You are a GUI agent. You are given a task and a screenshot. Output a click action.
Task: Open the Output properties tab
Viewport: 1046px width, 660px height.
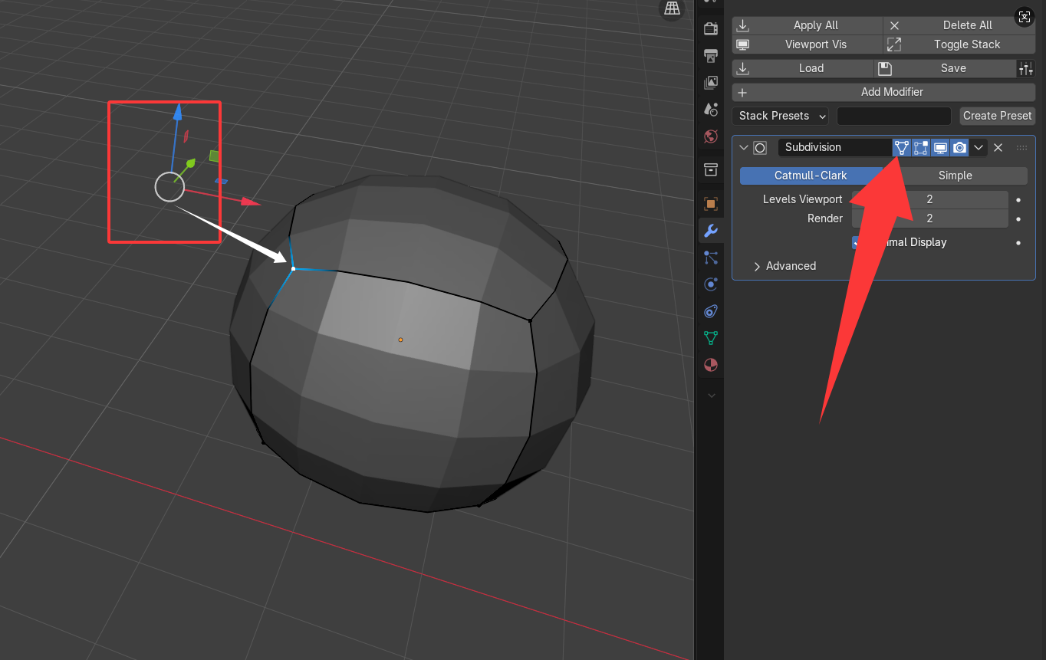click(711, 56)
